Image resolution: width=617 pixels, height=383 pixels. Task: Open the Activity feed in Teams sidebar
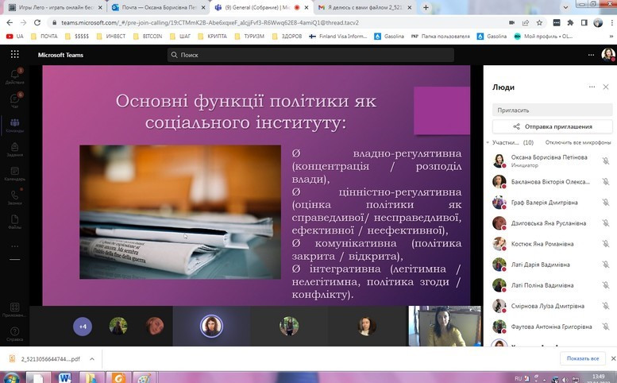pyautogui.click(x=14, y=76)
